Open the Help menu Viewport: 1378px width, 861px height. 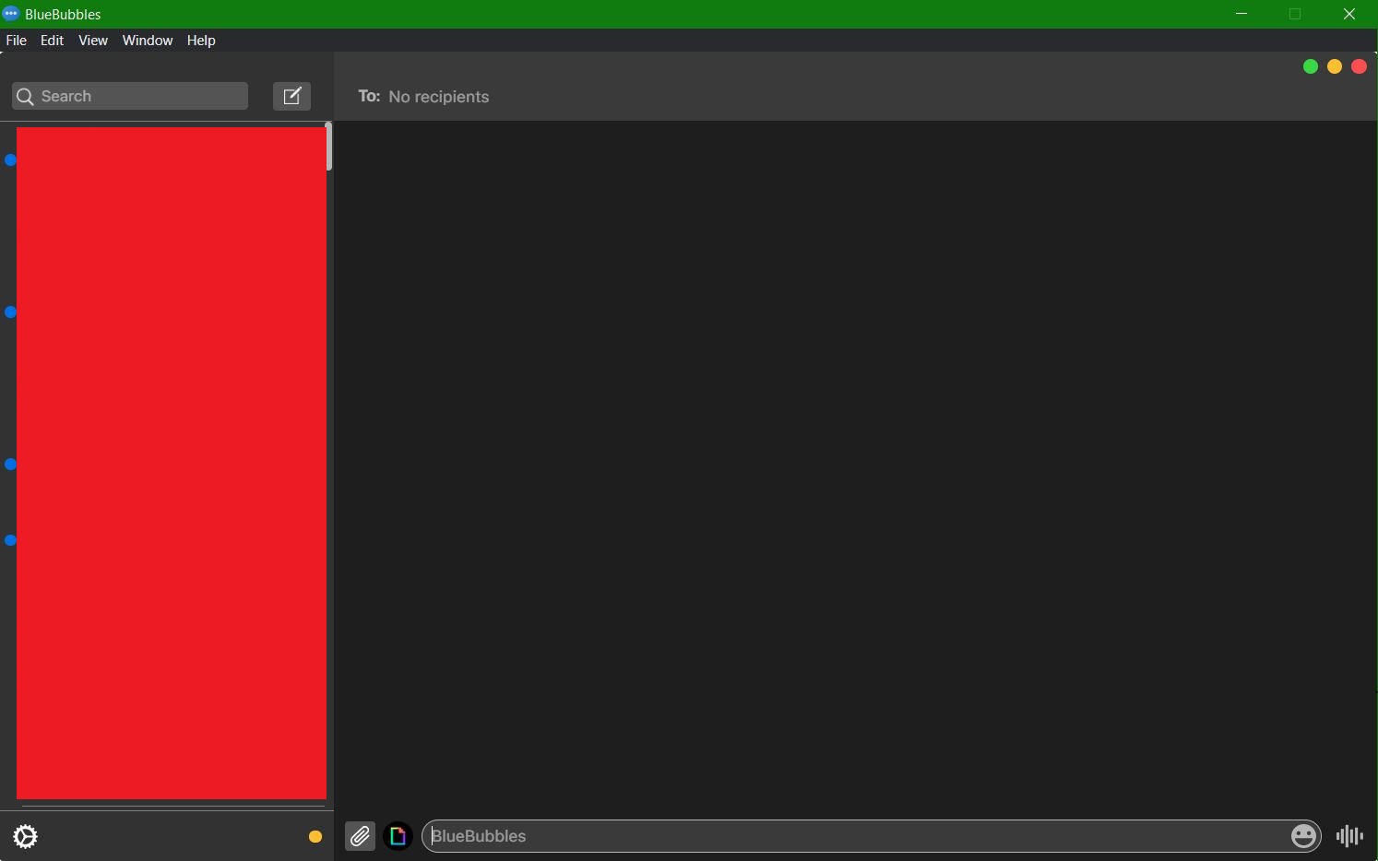point(200,41)
